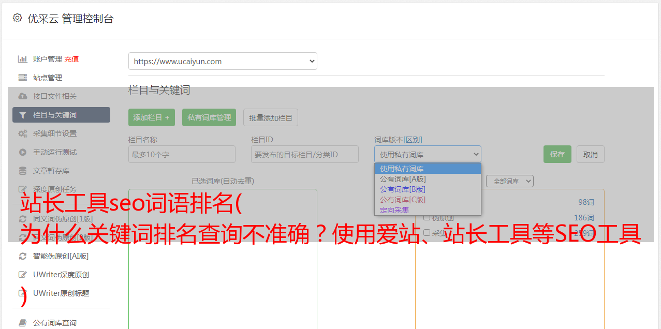Viewport: 661px width, 329px height.
Task: Tick the 伪原创 checkbox
Action: [x=427, y=217]
